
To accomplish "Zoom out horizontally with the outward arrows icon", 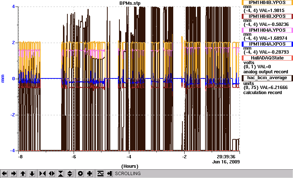I will (52, 174).
